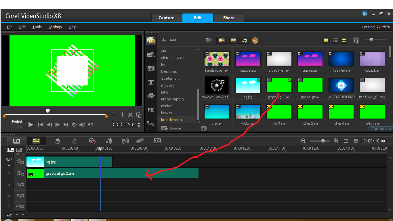Switch to Timeline View
Image resolution: width=393 pixels, height=221 pixels.
point(36,141)
